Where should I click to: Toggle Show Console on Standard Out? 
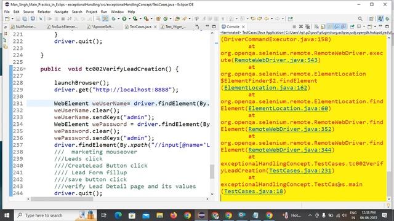[337, 26]
